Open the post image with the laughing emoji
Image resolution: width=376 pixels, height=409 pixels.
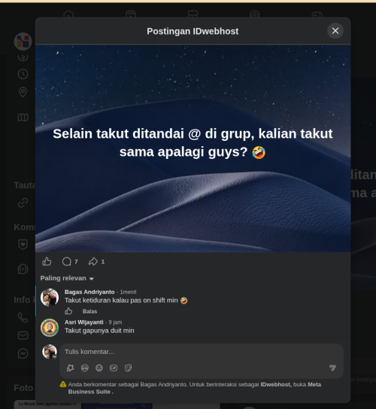coord(193,148)
